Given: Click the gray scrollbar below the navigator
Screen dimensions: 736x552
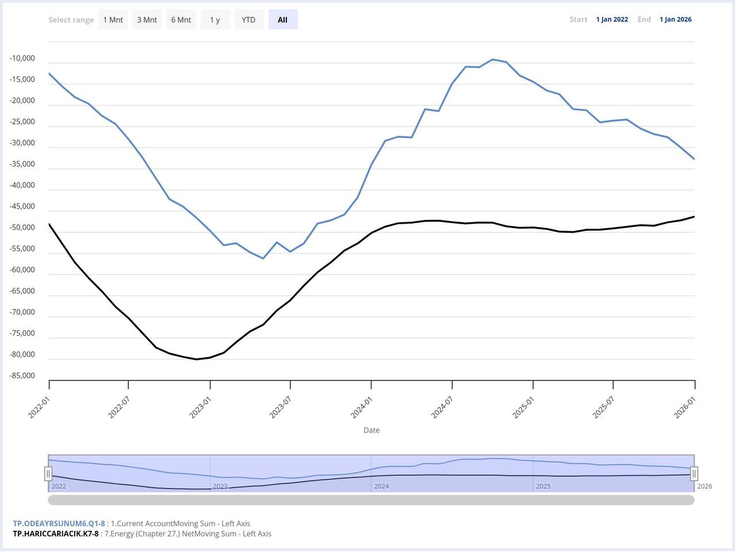Looking at the screenshot, I should [371, 500].
